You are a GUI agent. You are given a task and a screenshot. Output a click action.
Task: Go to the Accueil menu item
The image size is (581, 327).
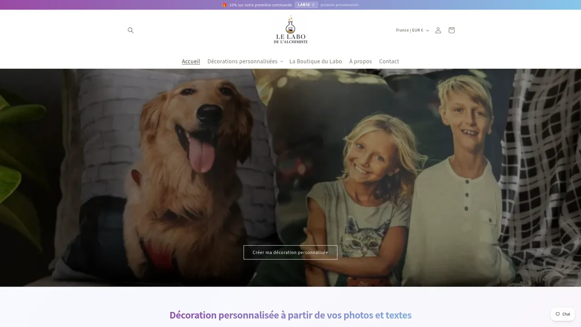coord(191,61)
